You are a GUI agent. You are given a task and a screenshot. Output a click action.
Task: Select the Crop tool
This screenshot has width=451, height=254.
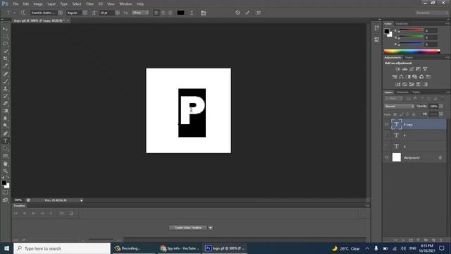pyautogui.click(x=5, y=59)
